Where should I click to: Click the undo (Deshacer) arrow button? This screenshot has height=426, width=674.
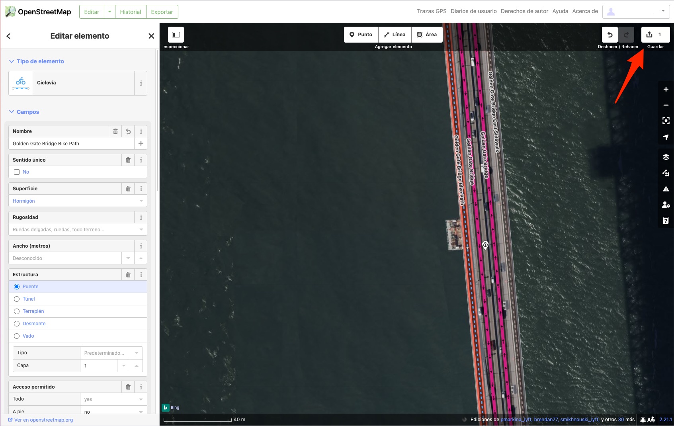click(610, 35)
